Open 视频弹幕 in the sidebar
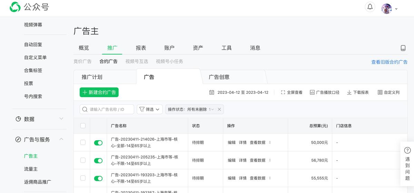 pos(33,25)
